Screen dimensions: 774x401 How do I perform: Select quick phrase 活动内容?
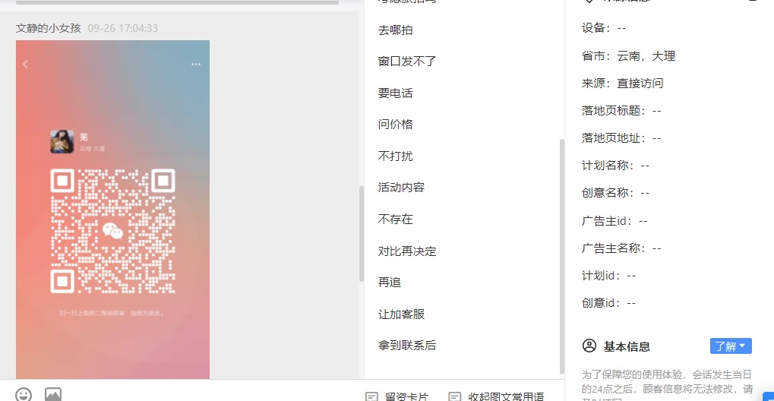401,188
